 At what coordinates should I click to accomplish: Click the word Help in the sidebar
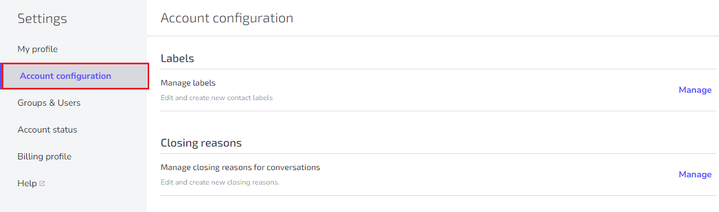click(x=27, y=183)
